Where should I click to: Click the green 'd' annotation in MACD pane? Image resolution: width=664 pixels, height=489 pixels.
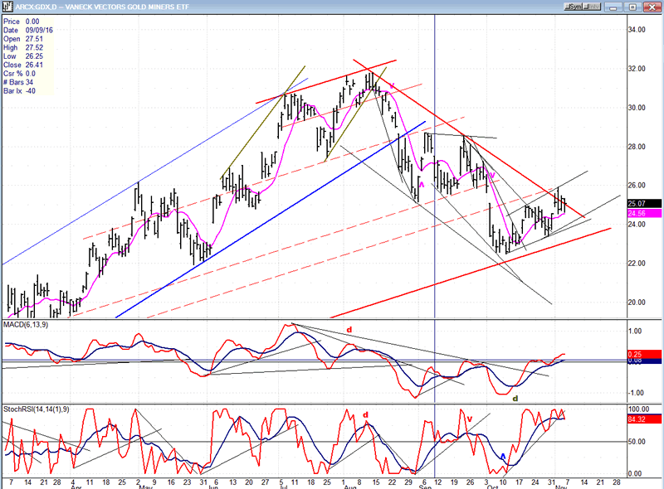(515, 398)
